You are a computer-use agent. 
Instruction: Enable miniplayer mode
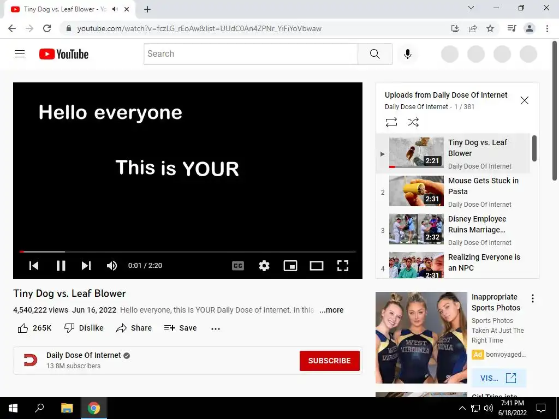[290, 266]
